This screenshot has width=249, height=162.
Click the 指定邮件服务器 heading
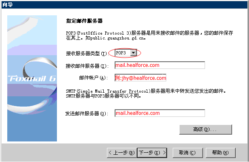(x=84, y=21)
